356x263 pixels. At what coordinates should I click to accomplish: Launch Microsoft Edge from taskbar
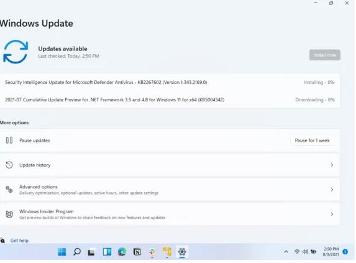point(122,252)
